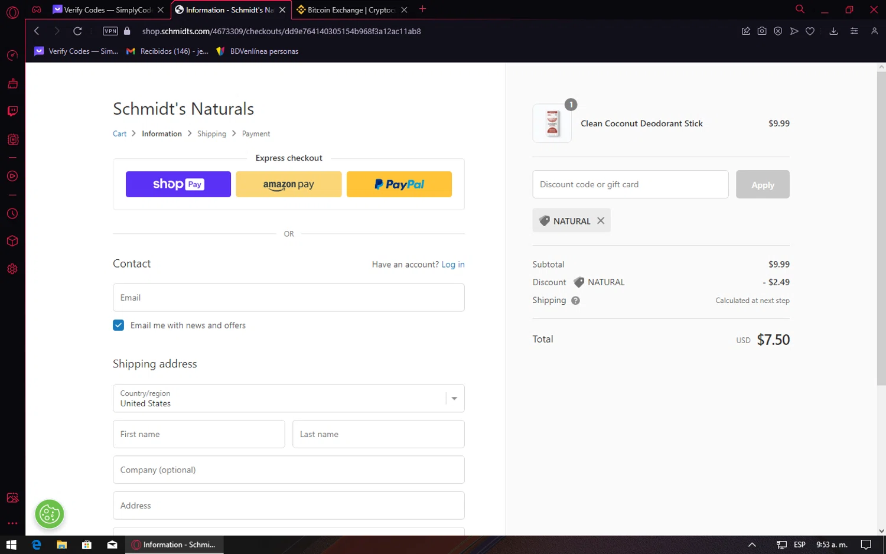Bookmark page with heart icon
This screenshot has width=886, height=554.
click(810, 31)
